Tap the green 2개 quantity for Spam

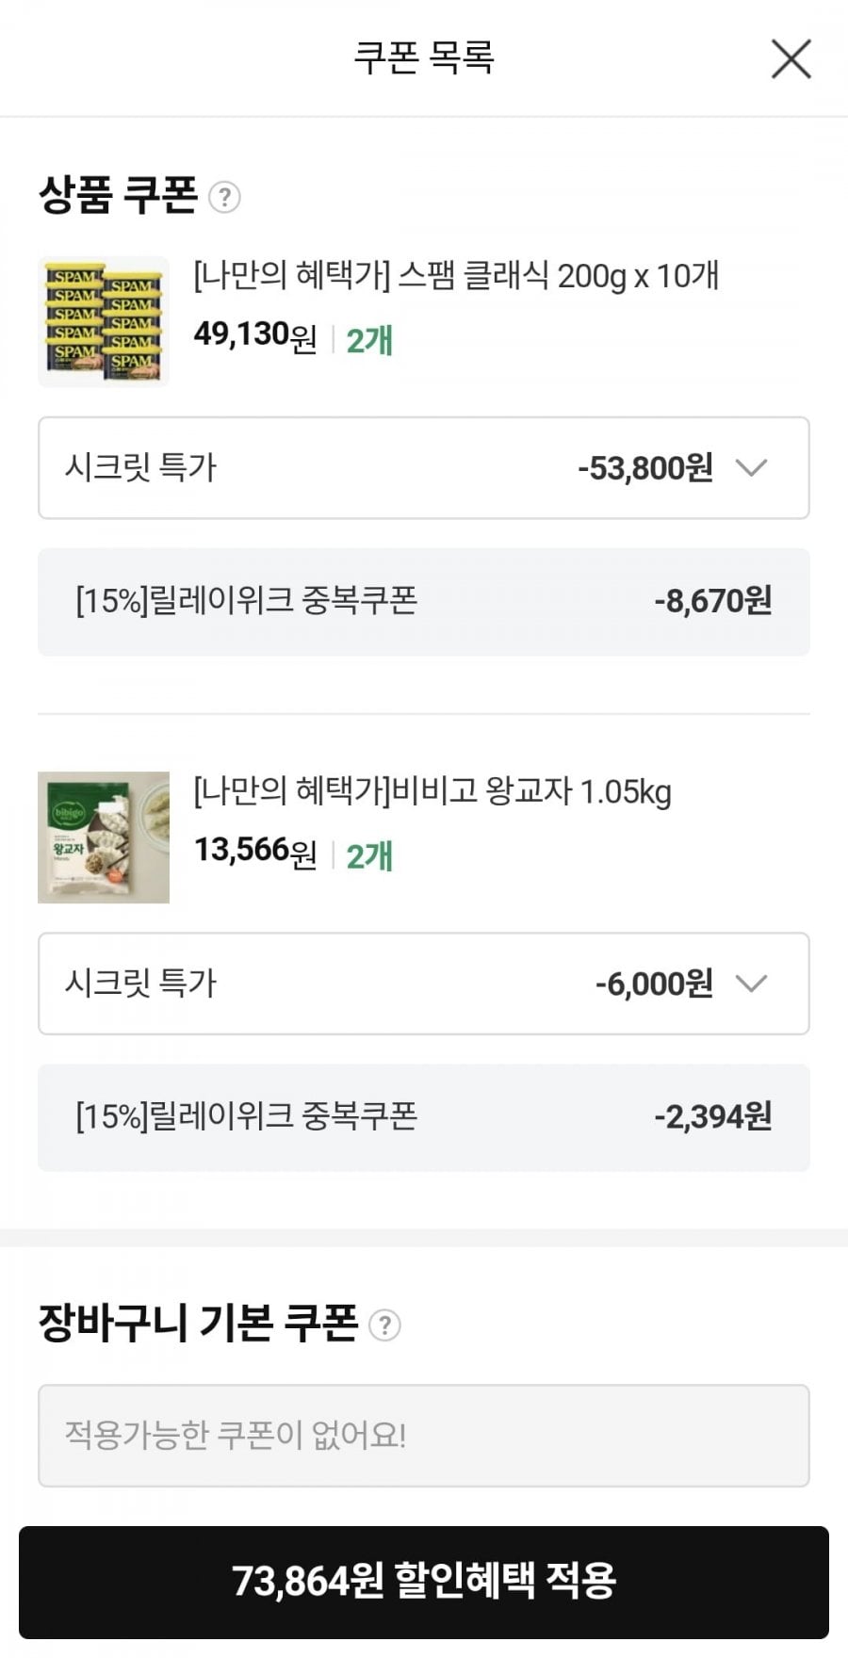[x=369, y=340]
